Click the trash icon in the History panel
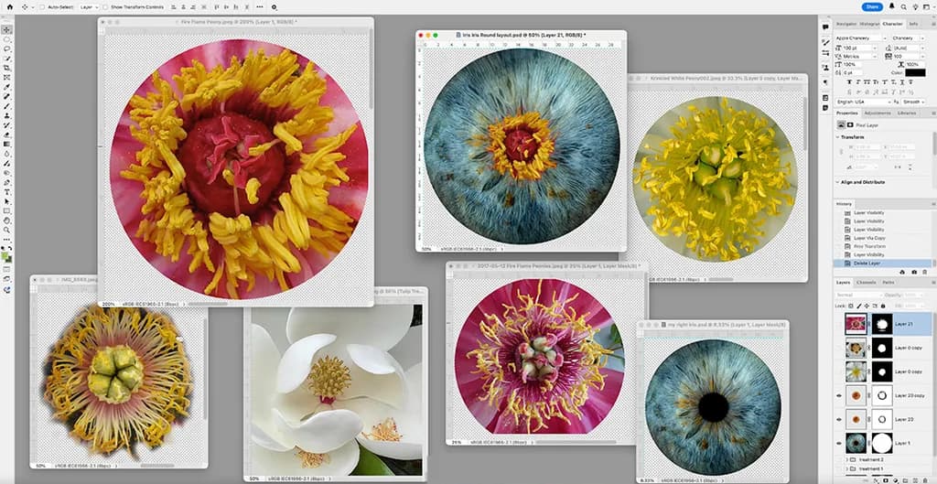This screenshot has width=937, height=484. click(925, 272)
